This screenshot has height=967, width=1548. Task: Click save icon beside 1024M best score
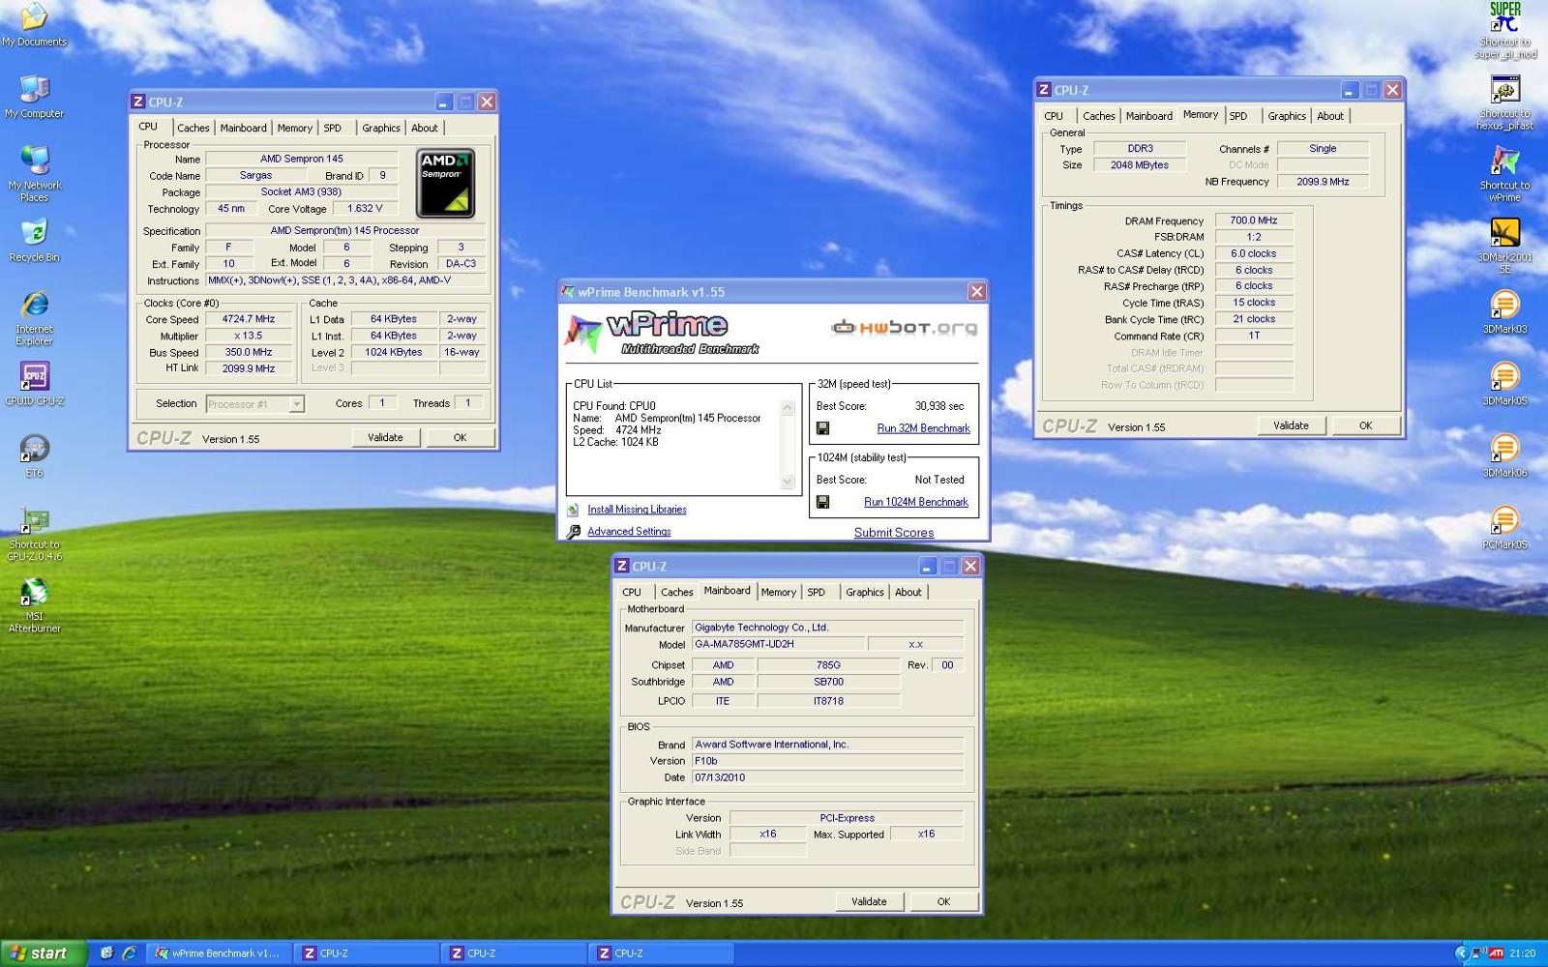[822, 502]
